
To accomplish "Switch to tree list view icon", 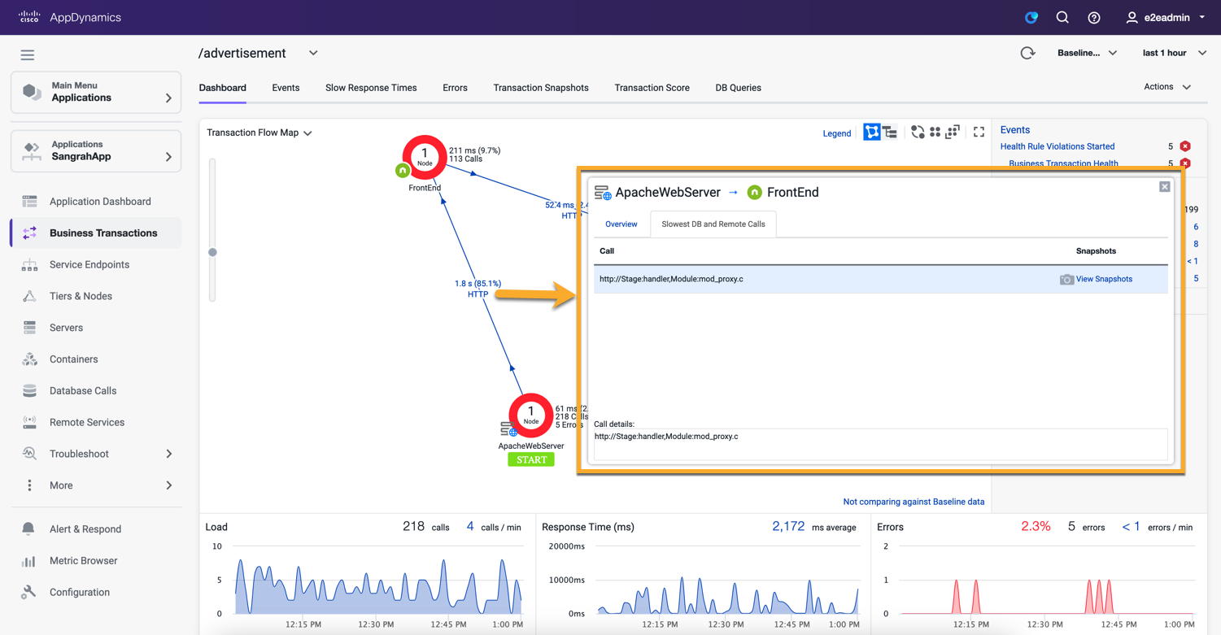I will [x=890, y=132].
